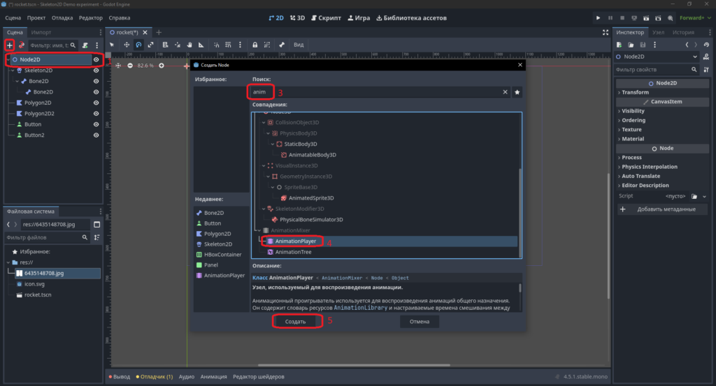
Task: Collapse the res:// folder
Action: (x=8, y=262)
